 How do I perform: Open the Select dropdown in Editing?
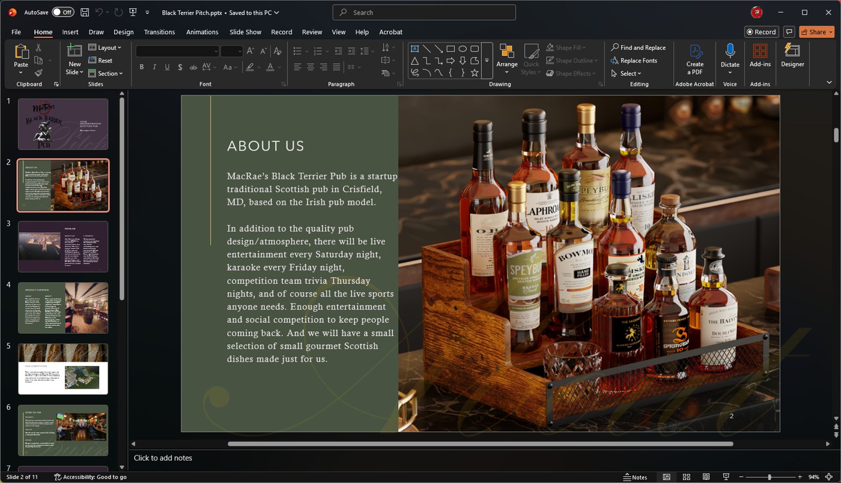pos(627,73)
